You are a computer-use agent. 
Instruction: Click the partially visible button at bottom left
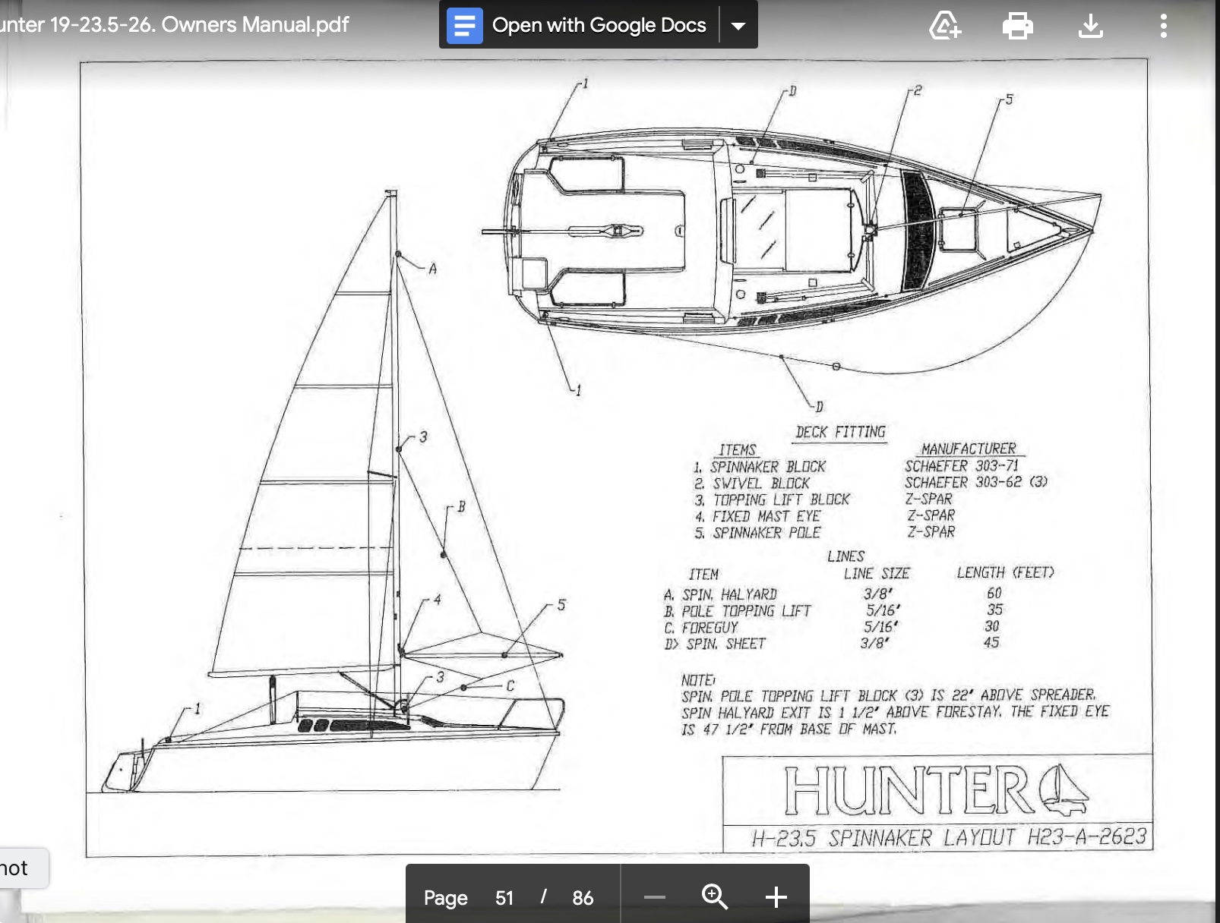[19, 868]
